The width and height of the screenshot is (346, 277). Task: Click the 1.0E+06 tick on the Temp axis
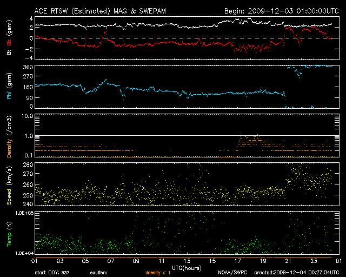(23, 214)
